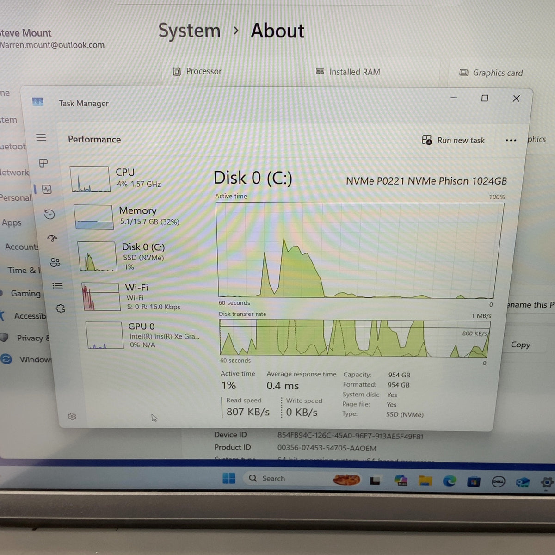This screenshot has width=555, height=555.
Task: Open File Explorer folder icon on taskbar
Action: (425, 481)
